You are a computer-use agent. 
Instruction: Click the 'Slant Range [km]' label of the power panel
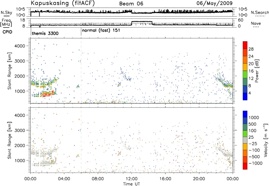pos(9,71)
